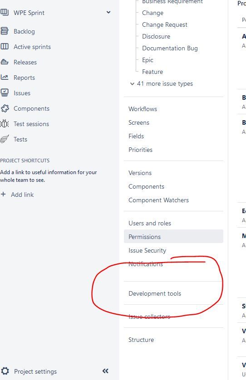
Task: Click the plus icon beside Add link
Action: [3, 194]
